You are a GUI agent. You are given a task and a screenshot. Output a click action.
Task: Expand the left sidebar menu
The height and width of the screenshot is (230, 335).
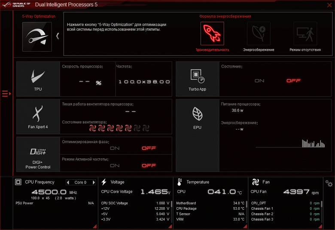click(6, 93)
